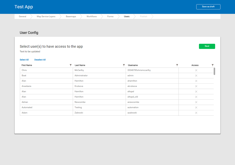Go to the Forms step

(110, 16)
